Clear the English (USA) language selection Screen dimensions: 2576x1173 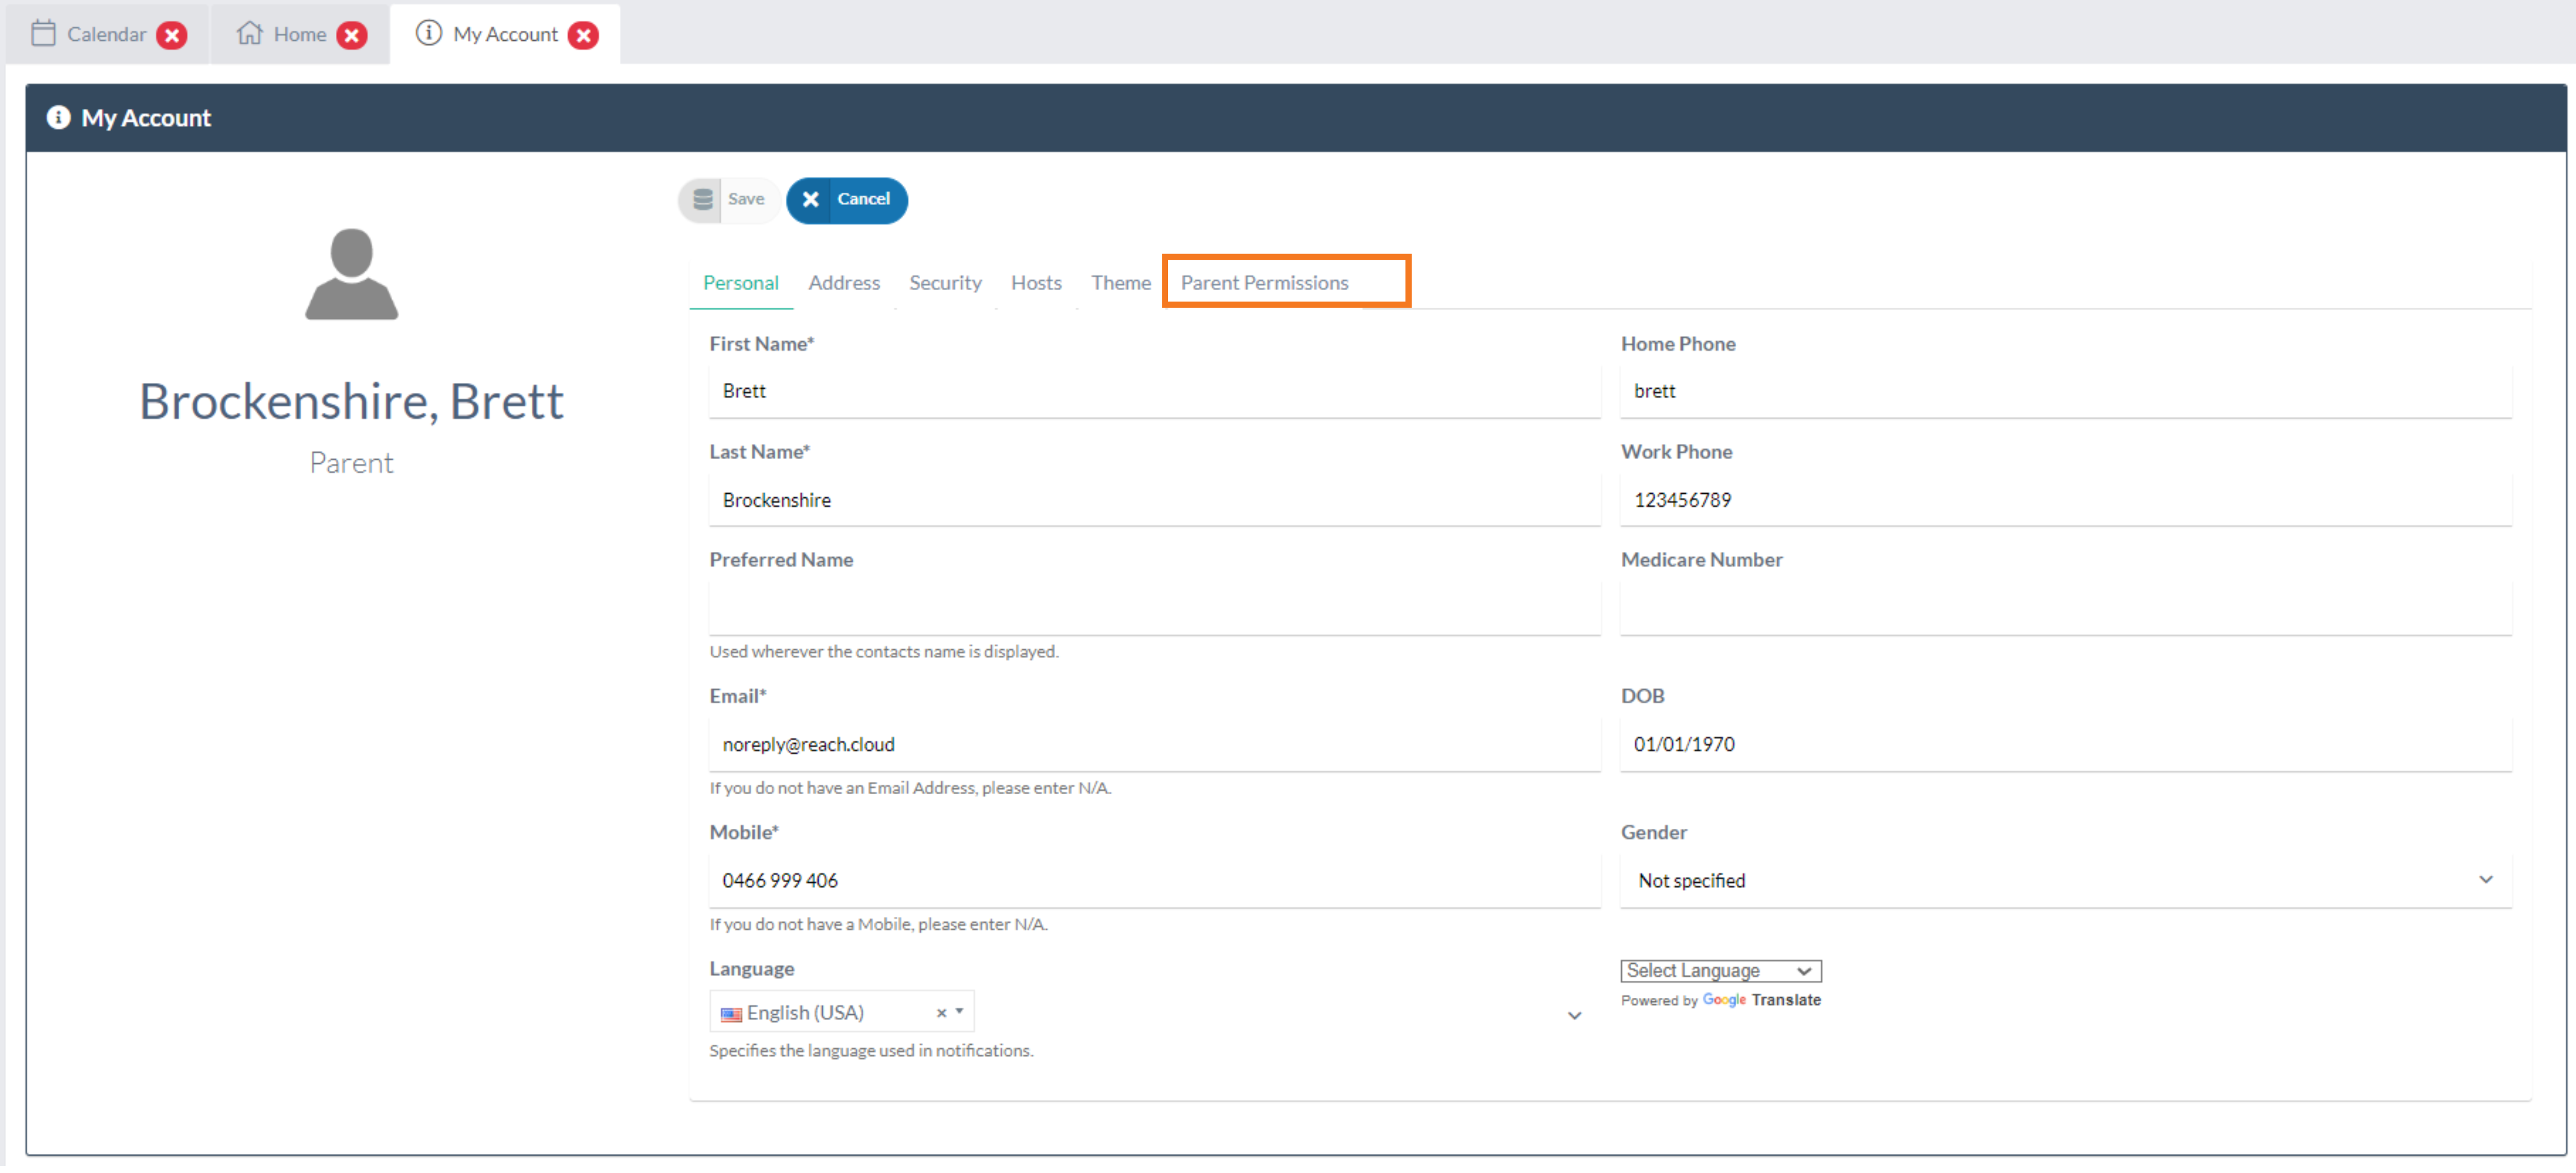941,1013
